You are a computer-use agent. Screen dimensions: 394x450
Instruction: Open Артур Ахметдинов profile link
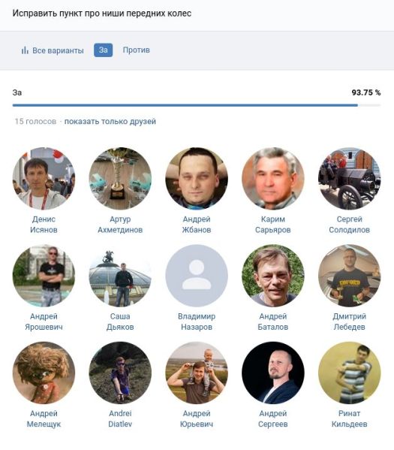coord(120,225)
